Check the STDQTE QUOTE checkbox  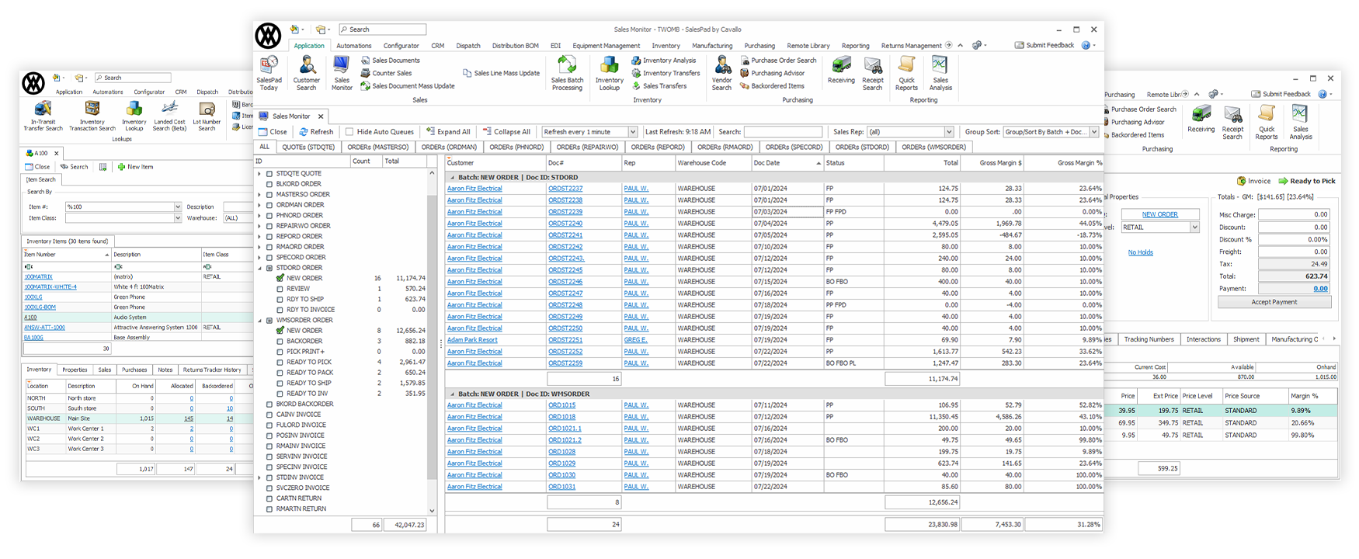(269, 174)
